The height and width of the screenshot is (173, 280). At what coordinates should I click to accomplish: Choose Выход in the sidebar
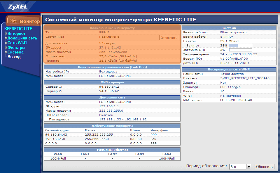point(14,57)
